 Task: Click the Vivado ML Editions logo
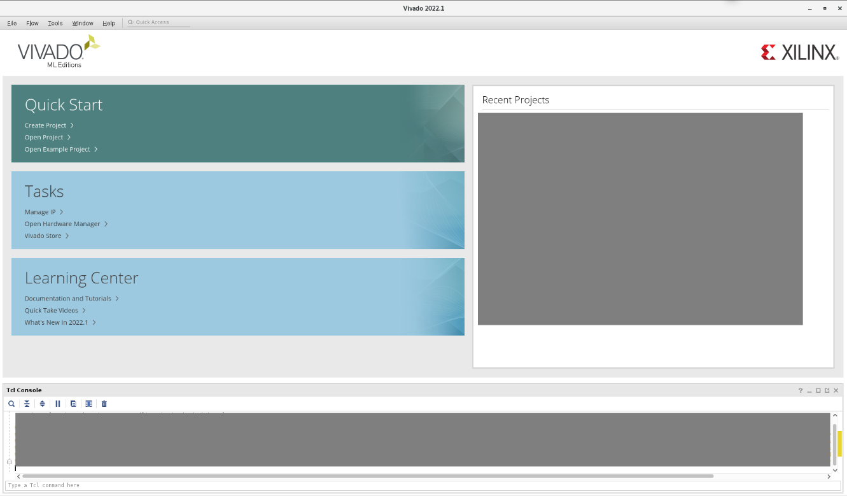(x=59, y=51)
